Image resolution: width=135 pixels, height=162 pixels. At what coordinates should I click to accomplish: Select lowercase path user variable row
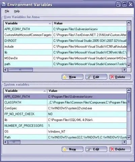coord(65,64)
